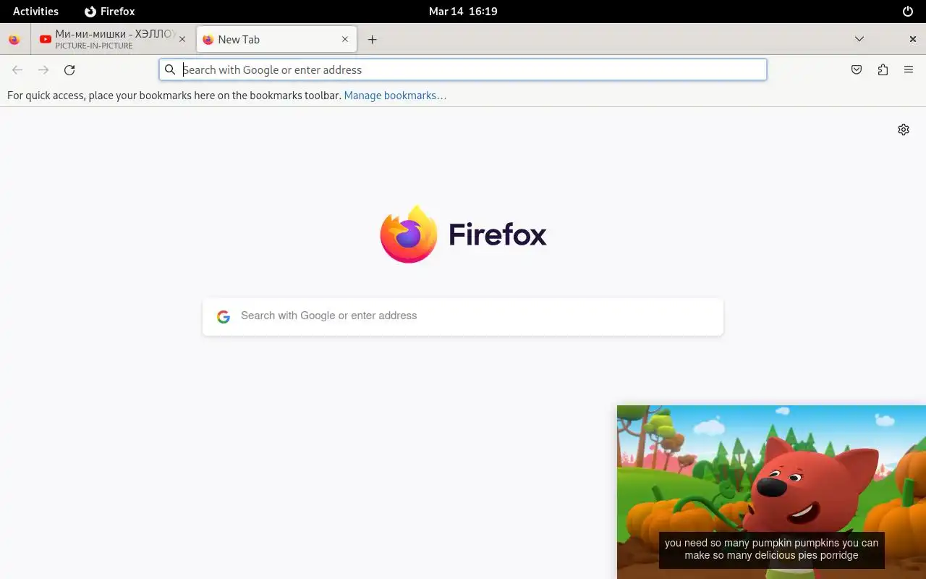The width and height of the screenshot is (926, 579).
Task: Open the pinned Firefox tab
Action: [x=14, y=40]
